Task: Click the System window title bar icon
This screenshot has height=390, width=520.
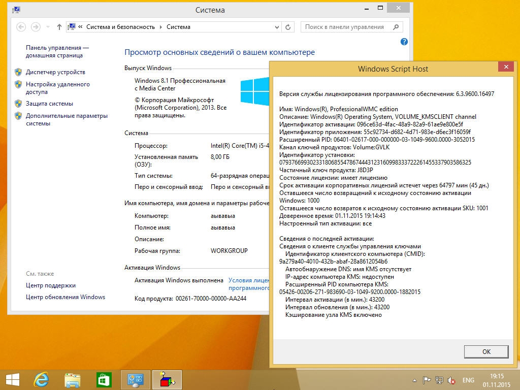Action: pos(16,10)
